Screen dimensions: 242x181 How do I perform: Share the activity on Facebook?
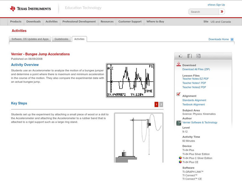(x=189, y=56)
